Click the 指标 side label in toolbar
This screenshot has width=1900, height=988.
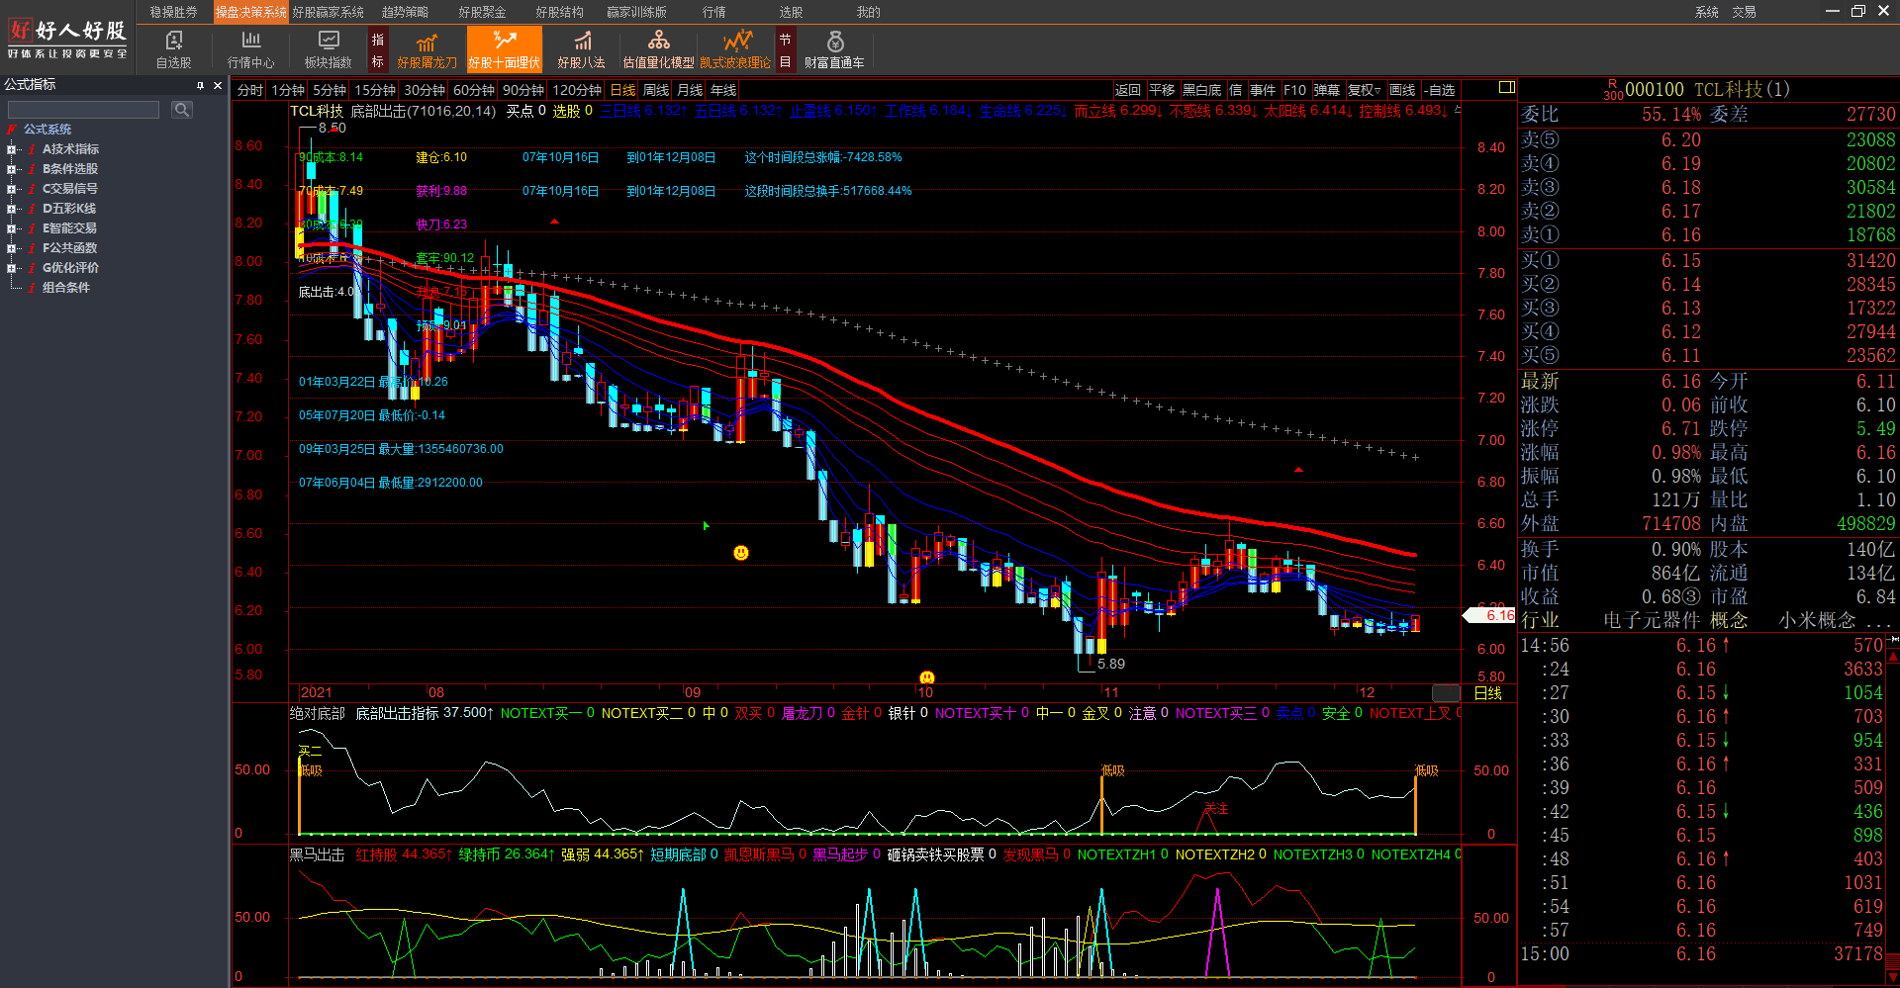377,50
